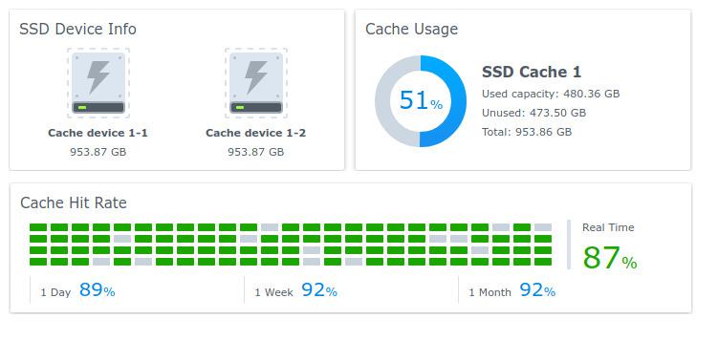The image size is (718, 362).
Task: Click the first green block in hit rate grid
Action: click(38, 227)
